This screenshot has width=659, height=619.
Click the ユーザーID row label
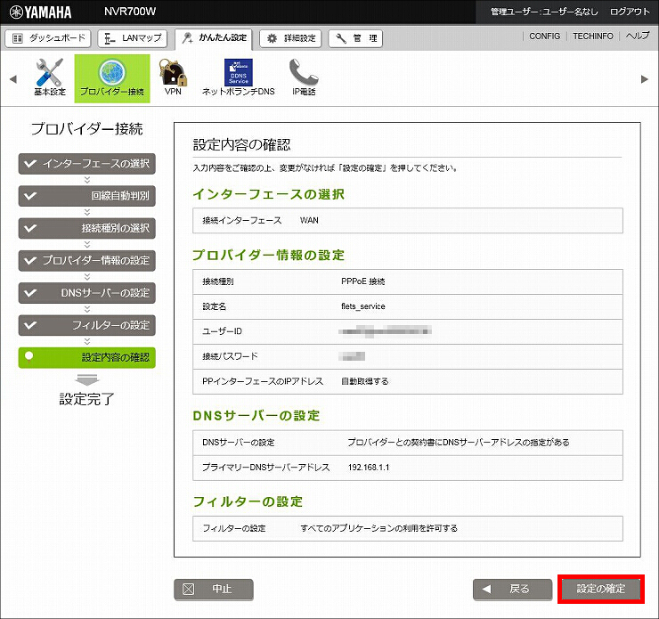click(x=222, y=331)
